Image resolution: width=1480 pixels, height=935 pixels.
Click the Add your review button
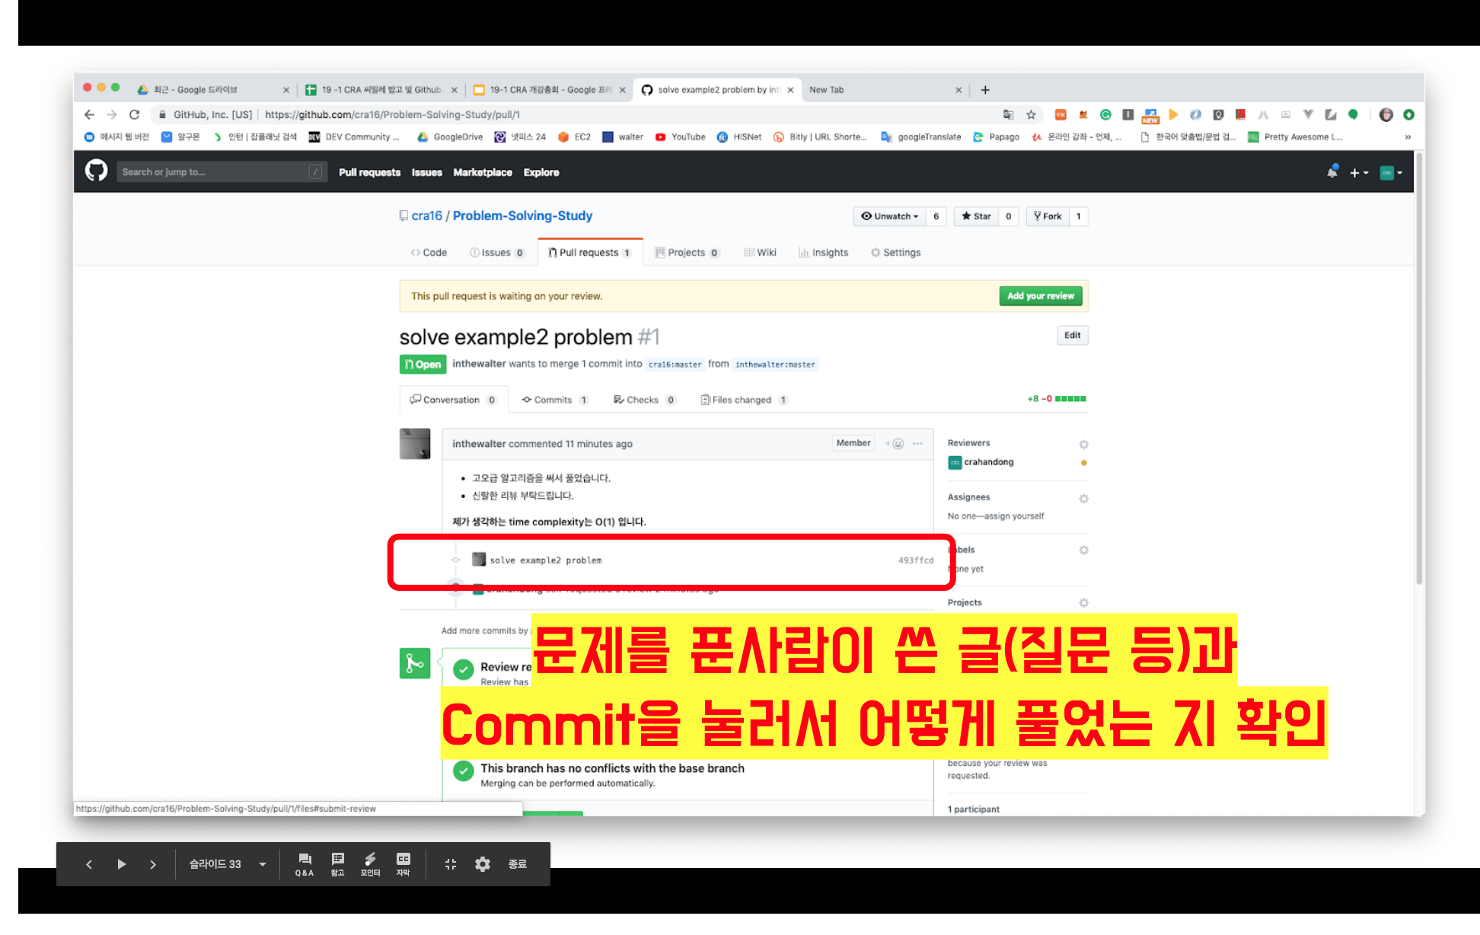click(x=1040, y=296)
